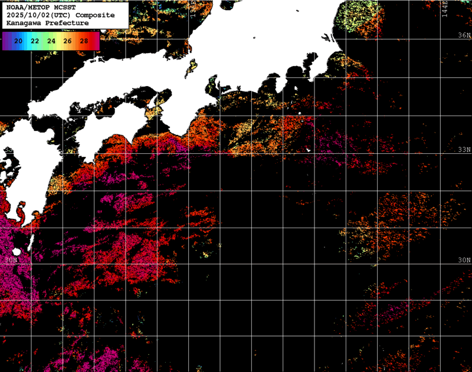Select the 26 degree mark on legend
This screenshot has width=472, height=372.
67,41
